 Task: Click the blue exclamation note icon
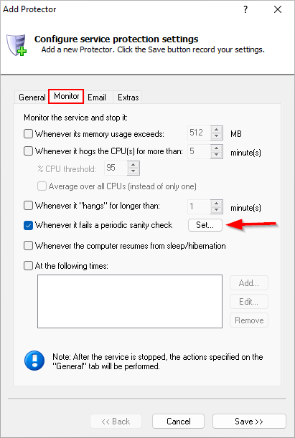(34, 361)
